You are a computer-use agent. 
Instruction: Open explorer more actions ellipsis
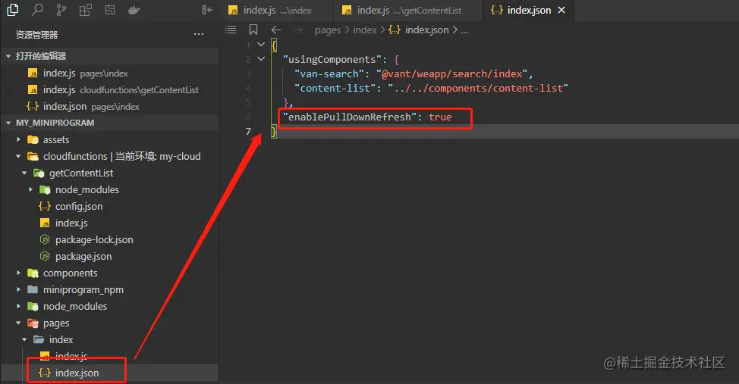[199, 34]
